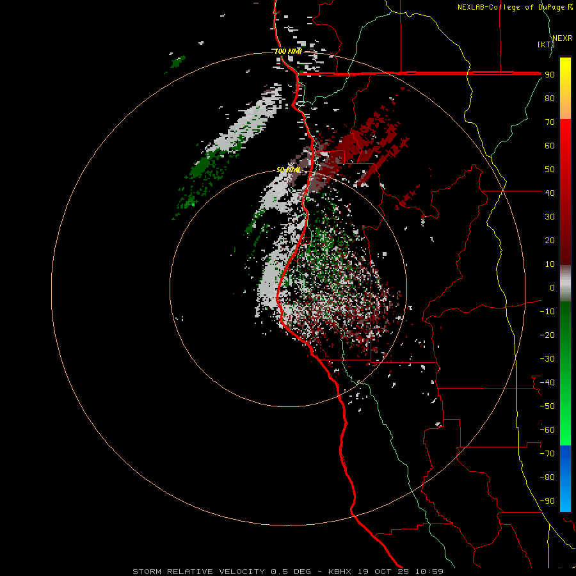Viewport: 576px width, 576px height.
Task: Click the gray zero-velocity segment of color bar
Action: tap(565, 284)
